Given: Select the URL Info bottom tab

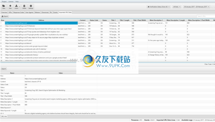Looking at the screenshot, I should [4, 117].
